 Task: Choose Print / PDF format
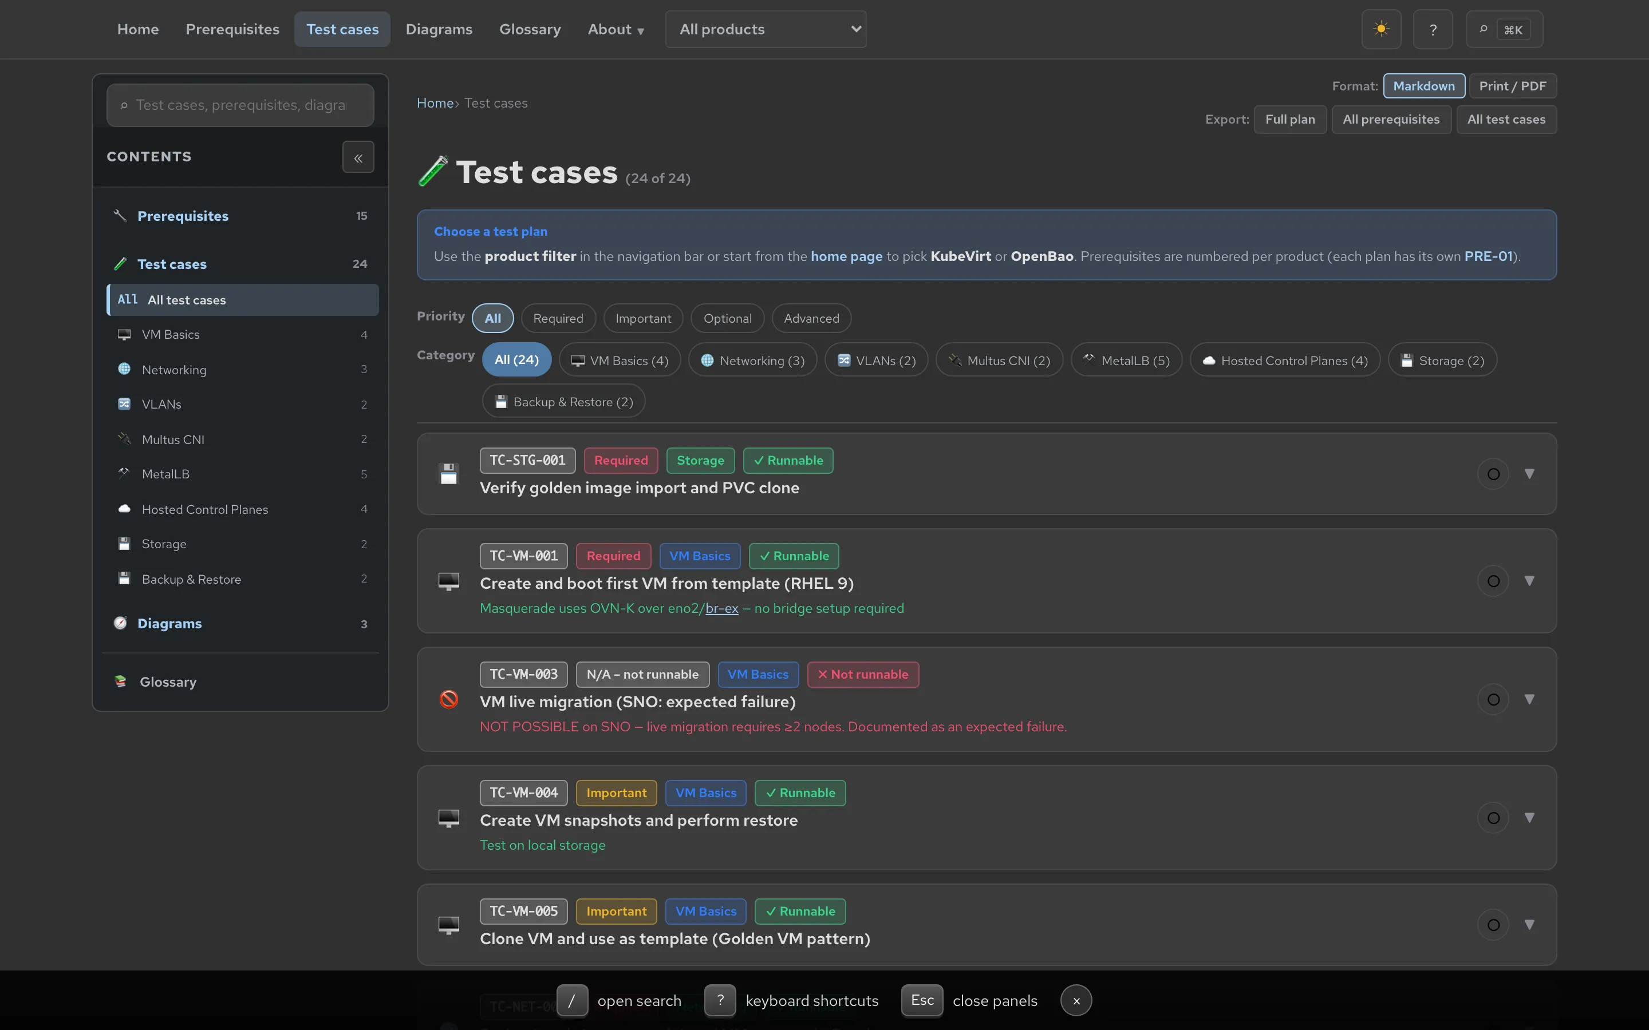point(1512,86)
